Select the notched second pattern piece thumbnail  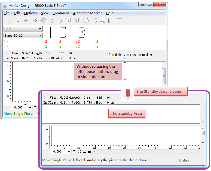click(77, 32)
